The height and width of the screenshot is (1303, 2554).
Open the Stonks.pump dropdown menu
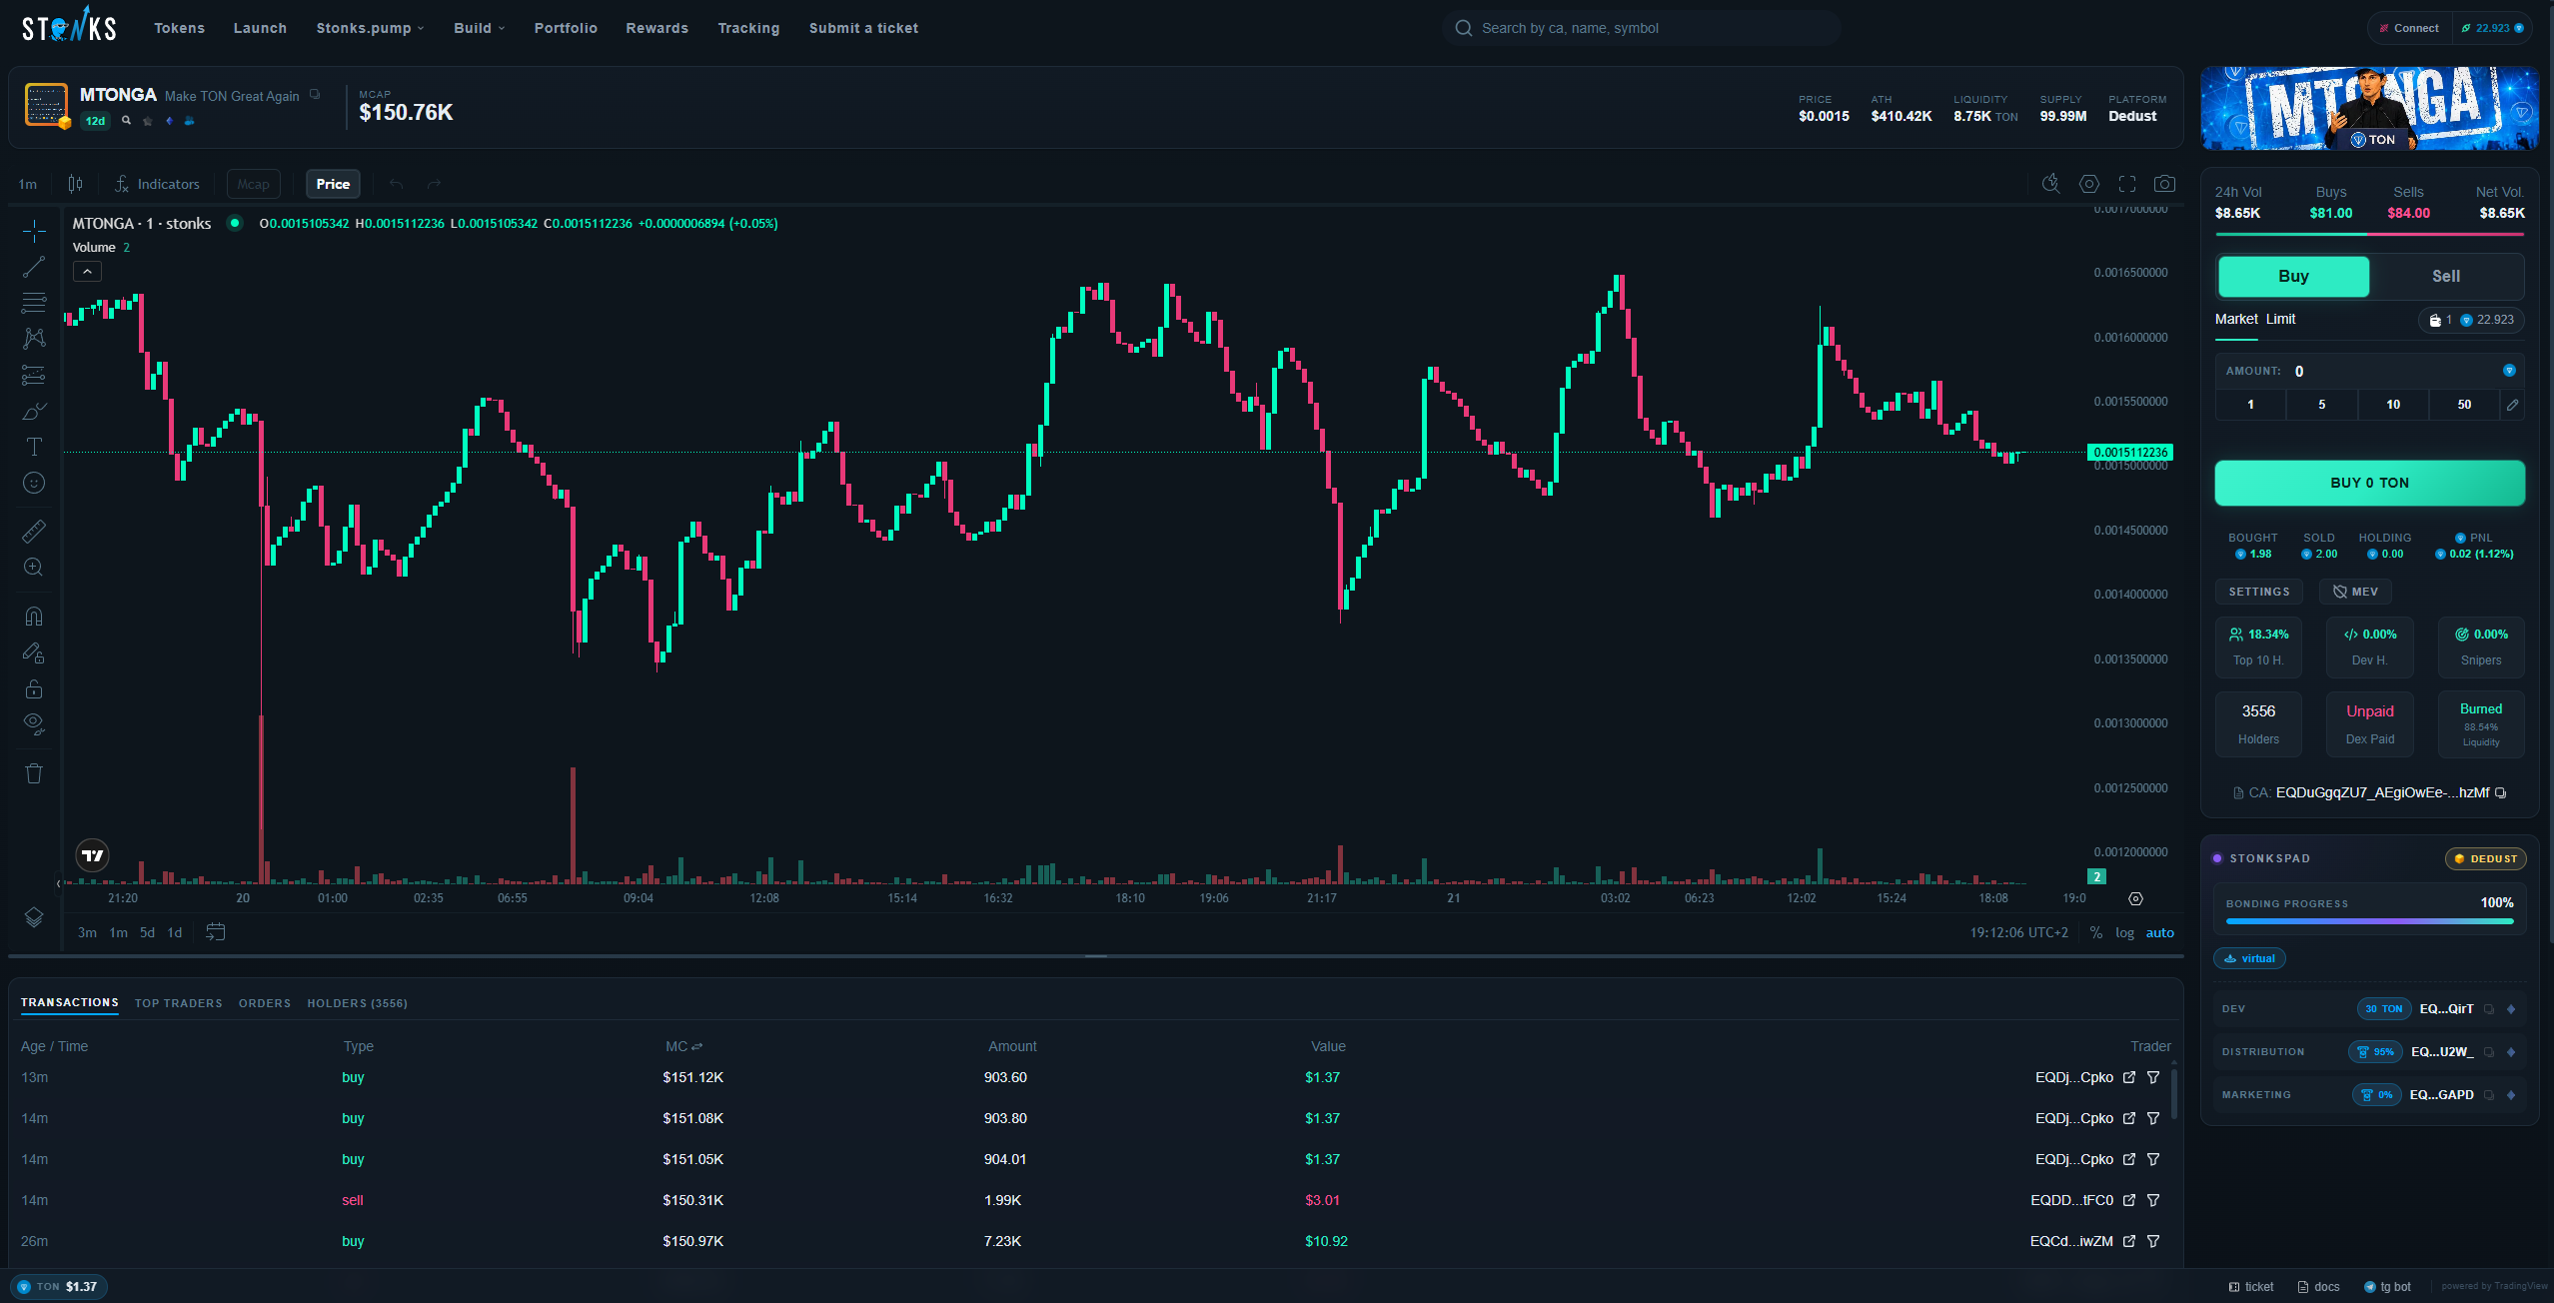pos(369,28)
